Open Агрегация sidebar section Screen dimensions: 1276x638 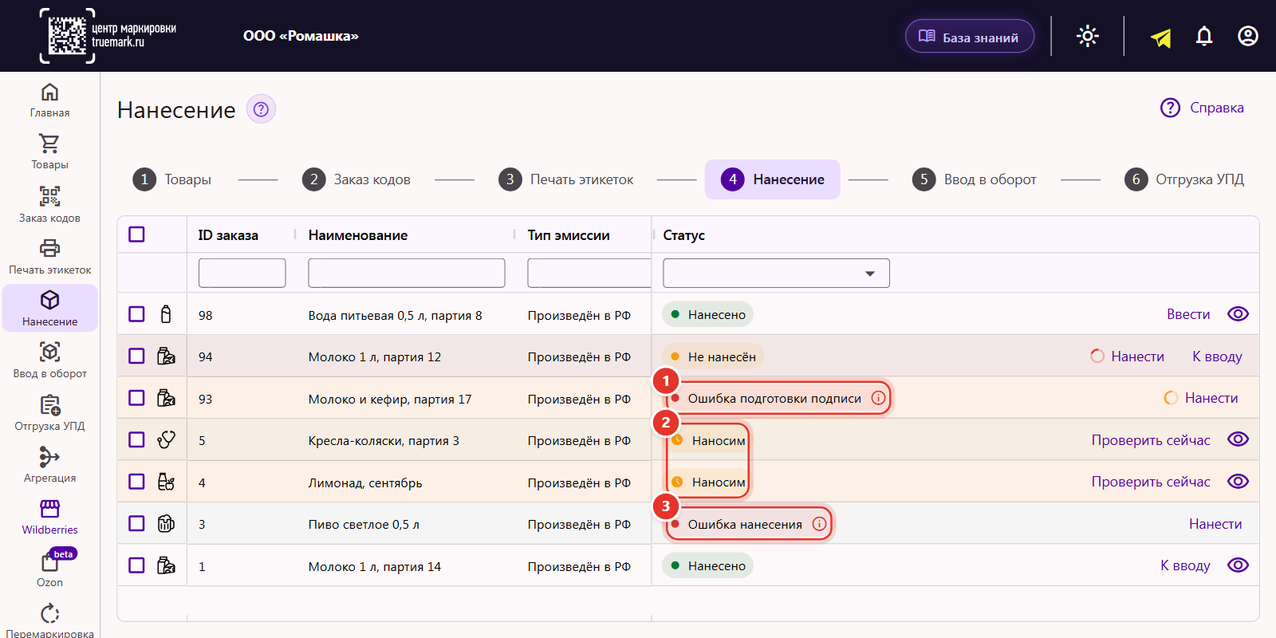pos(49,465)
